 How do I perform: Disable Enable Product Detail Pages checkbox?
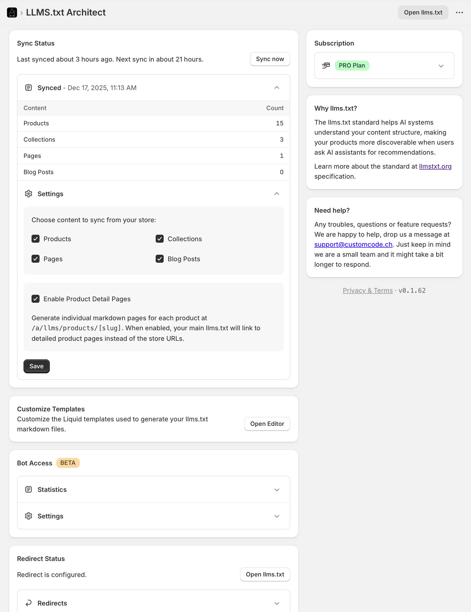[x=35, y=299]
